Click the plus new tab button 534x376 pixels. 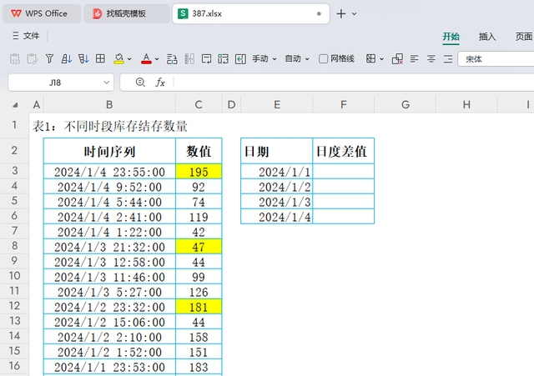pos(341,14)
